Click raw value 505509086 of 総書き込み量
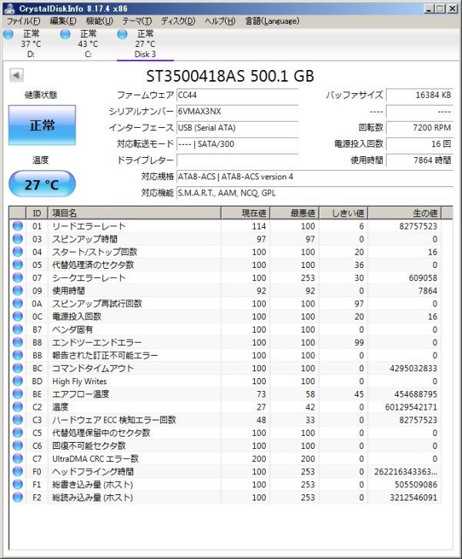Viewport: 462px width, 559px height. coord(416,484)
